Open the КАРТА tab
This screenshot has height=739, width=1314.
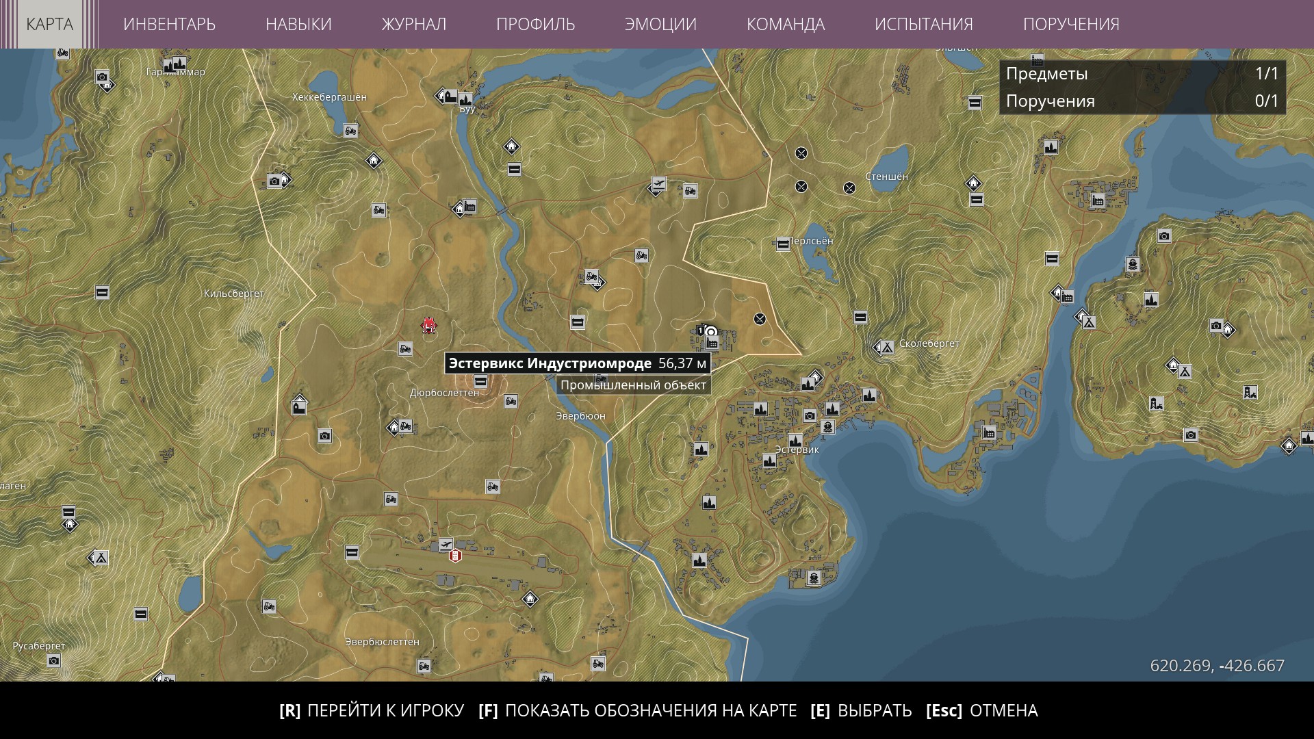pos(49,24)
